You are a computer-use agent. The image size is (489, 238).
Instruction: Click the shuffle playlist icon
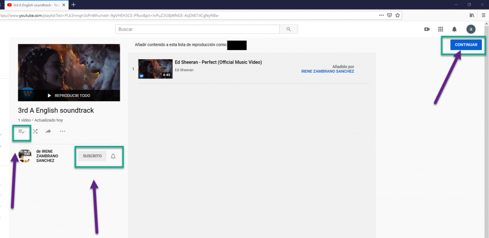click(x=35, y=131)
